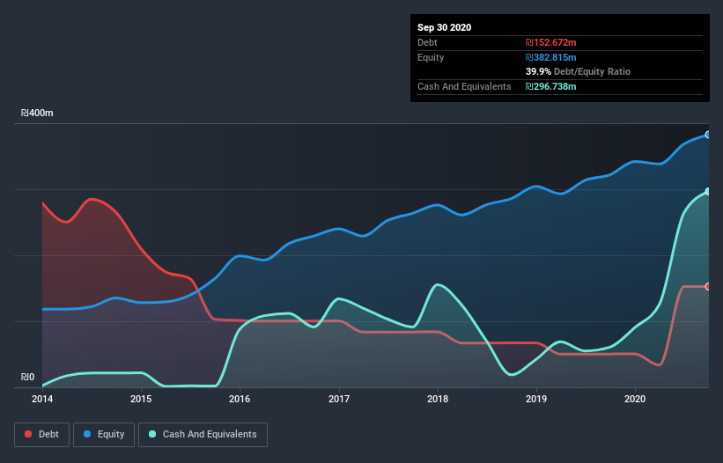Click the Sep 30 2020 tooltip date
Viewport: 723px width, 463px height.
444,27
